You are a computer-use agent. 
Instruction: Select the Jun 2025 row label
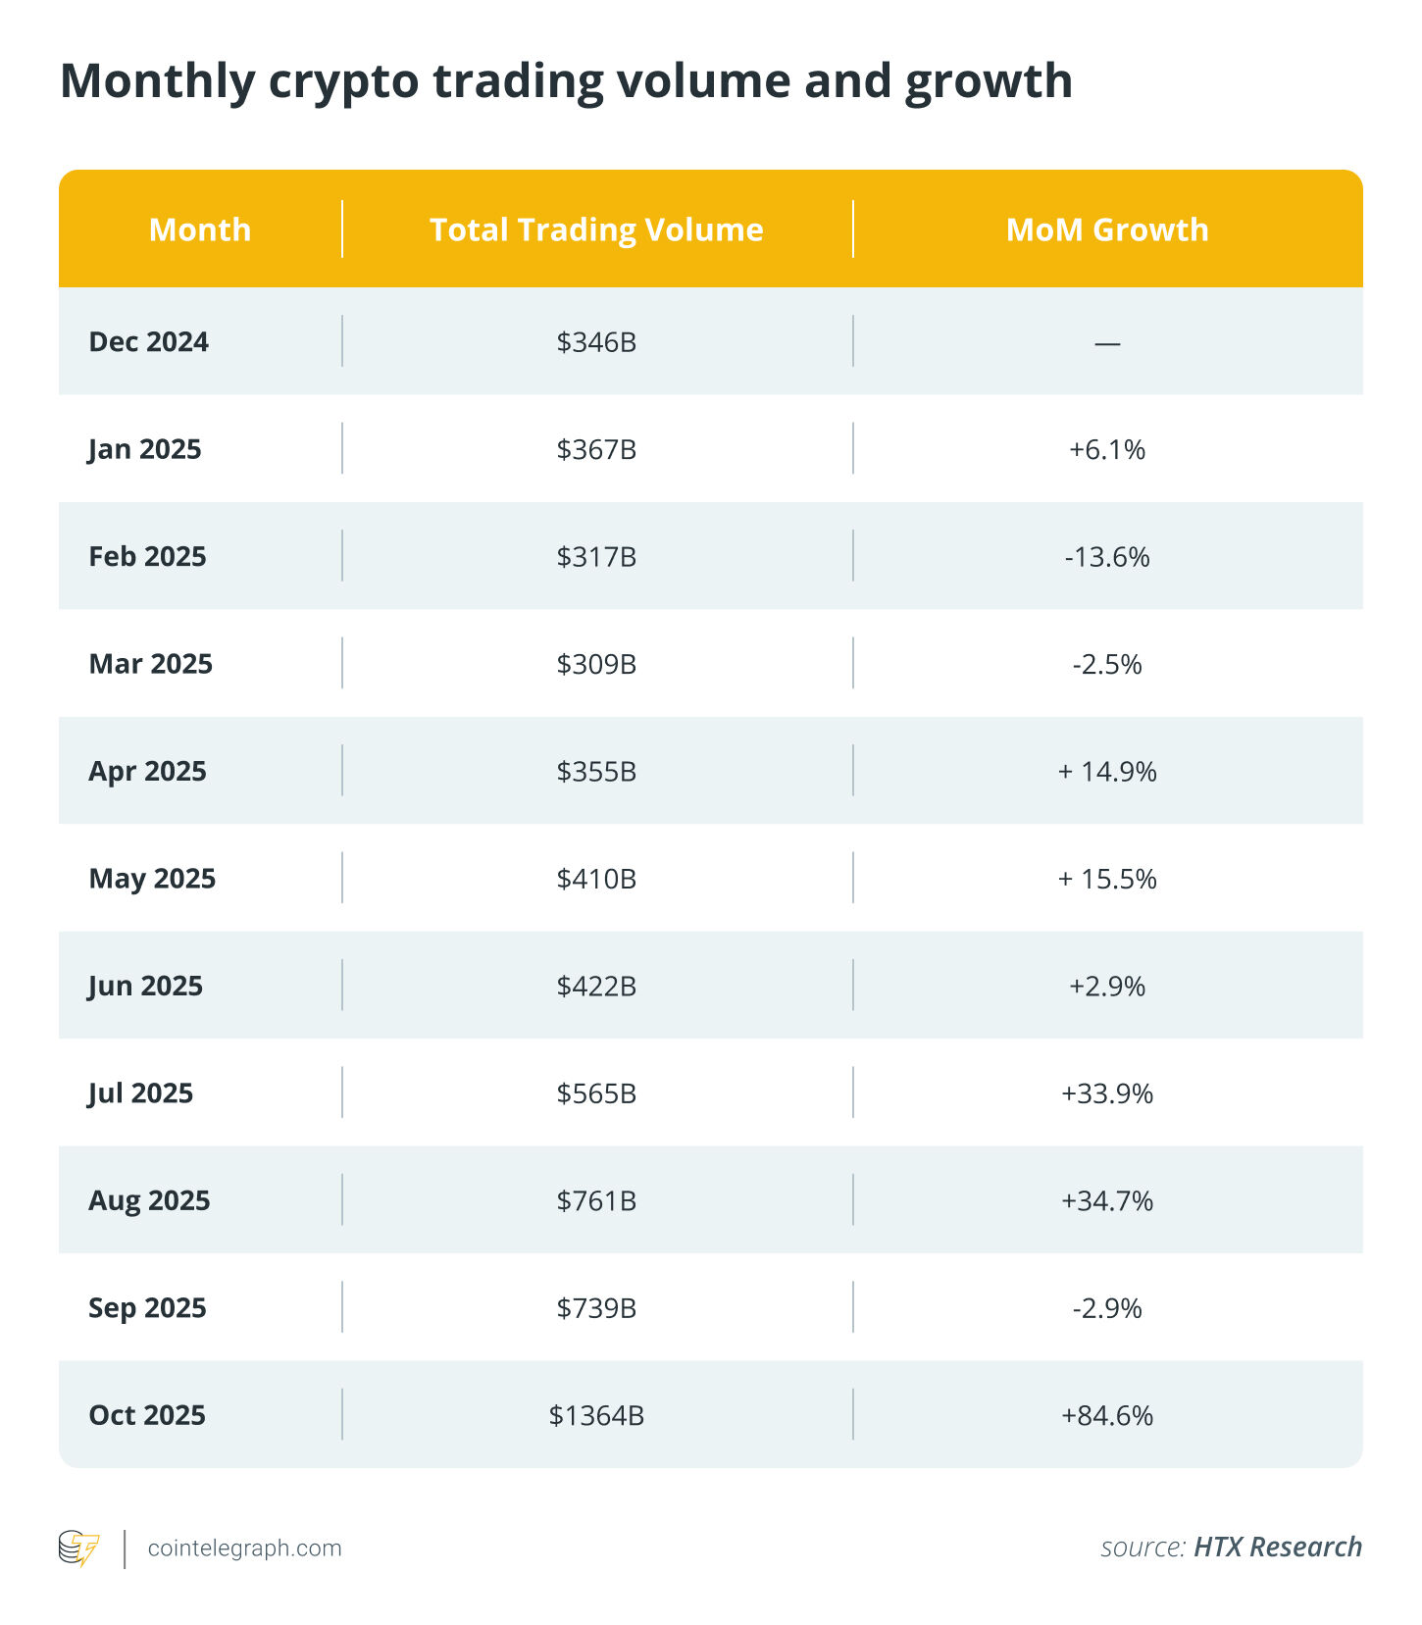click(145, 986)
